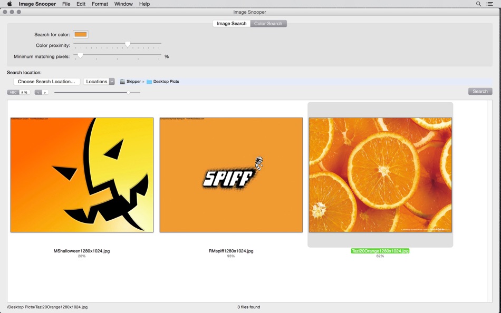Select the MShalloween1280x1024.jpg thumbnail

pyautogui.click(x=82, y=174)
